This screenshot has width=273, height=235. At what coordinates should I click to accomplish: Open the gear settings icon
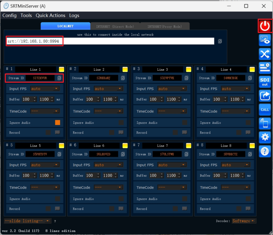pyautogui.click(x=265, y=137)
